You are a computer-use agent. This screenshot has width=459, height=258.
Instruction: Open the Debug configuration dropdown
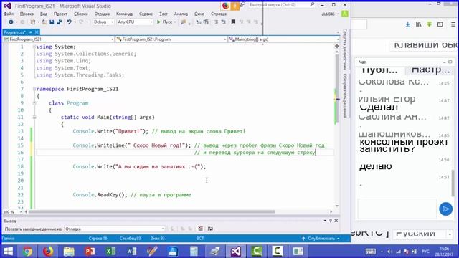pyautogui.click(x=103, y=22)
